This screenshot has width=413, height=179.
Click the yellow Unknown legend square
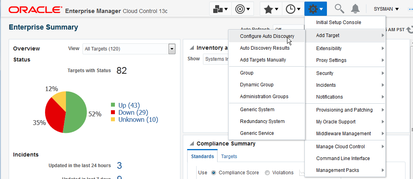coord(113,119)
